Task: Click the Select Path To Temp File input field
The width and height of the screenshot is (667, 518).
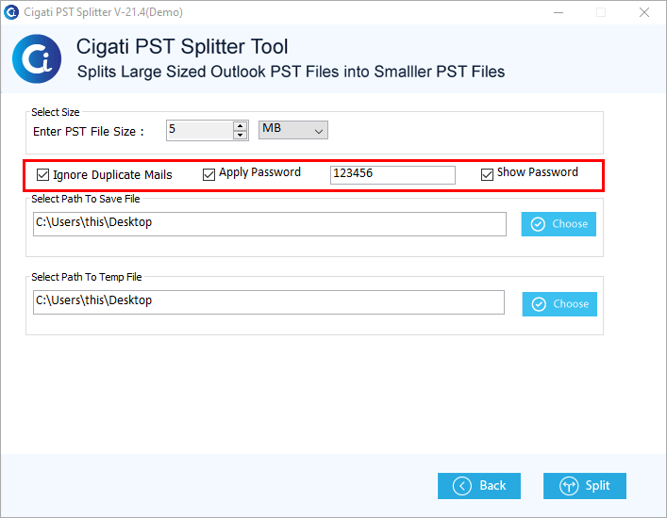Action: [269, 302]
